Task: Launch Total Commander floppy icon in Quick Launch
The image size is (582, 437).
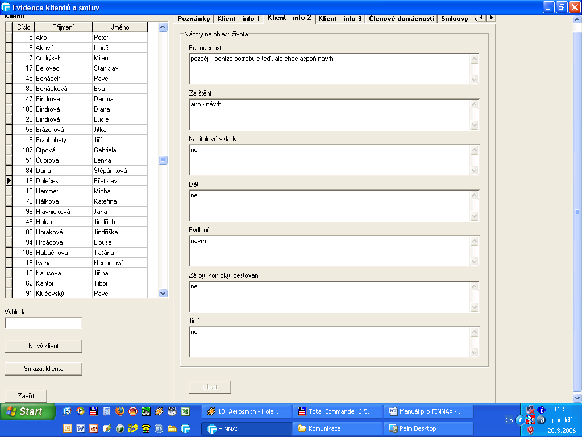Action: point(94,411)
